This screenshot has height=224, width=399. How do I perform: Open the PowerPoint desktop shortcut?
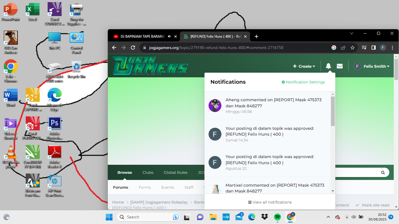pyautogui.click(x=11, y=12)
